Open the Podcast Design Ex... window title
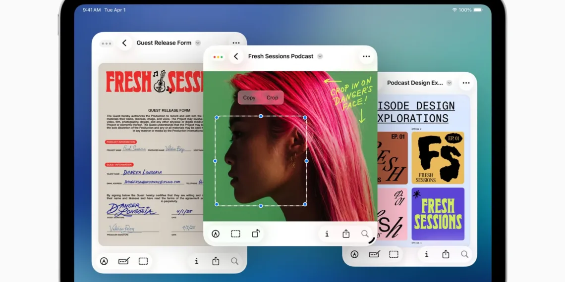 (x=415, y=83)
